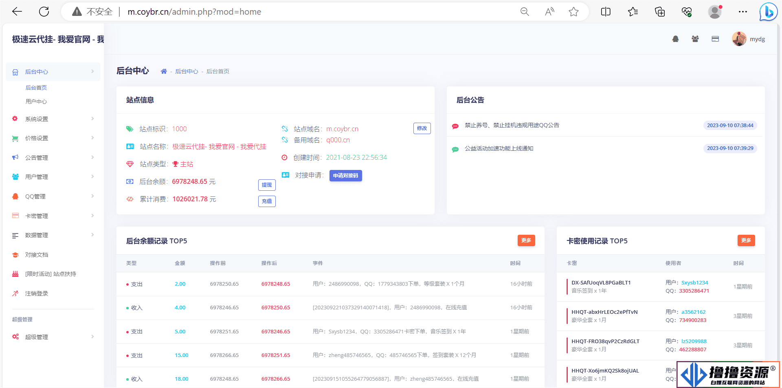Expand the 数据管理 sidebar chevron
This screenshot has height=388, width=782.
point(92,235)
